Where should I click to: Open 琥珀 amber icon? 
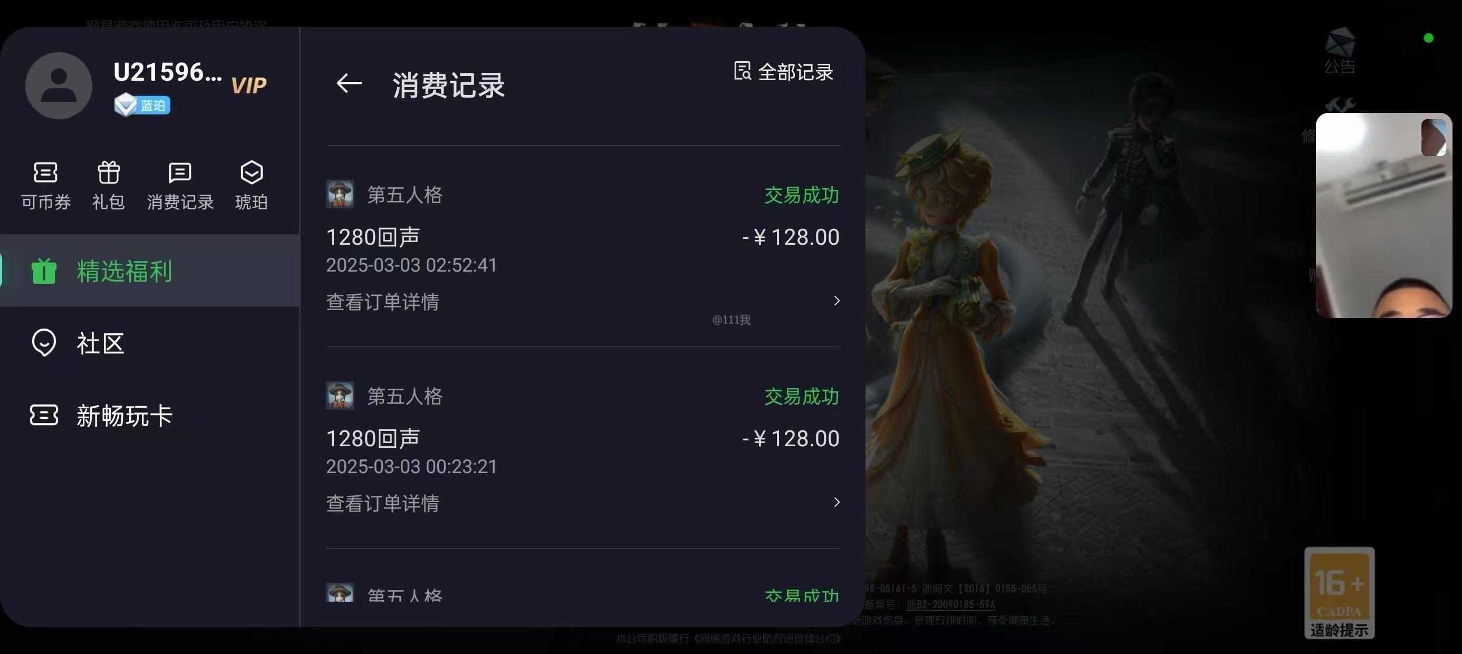coord(252,186)
